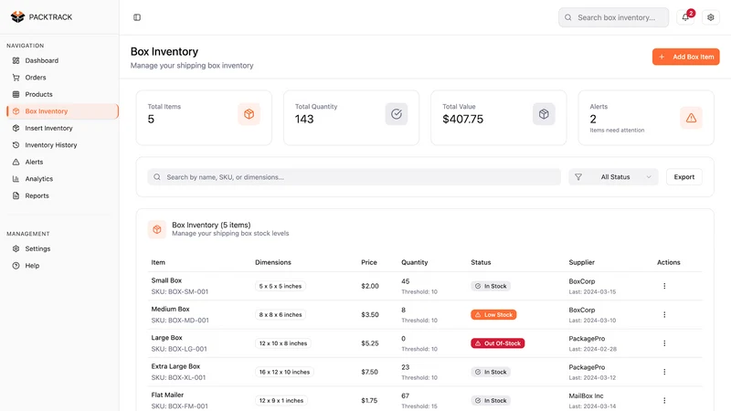This screenshot has width=731, height=411.
Task: Click the 16 x 12 x 10 inches tag
Action: point(284,372)
